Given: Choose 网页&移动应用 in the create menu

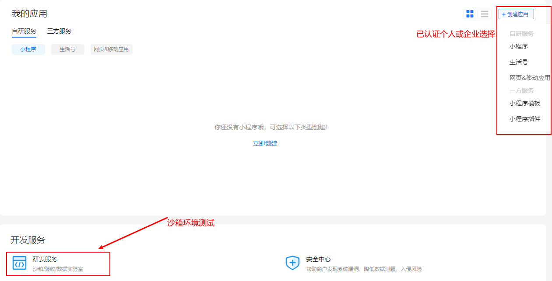Looking at the screenshot, I should pyautogui.click(x=530, y=78).
